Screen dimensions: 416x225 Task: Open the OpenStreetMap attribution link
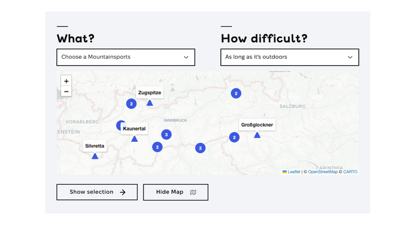(x=323, y=172)
